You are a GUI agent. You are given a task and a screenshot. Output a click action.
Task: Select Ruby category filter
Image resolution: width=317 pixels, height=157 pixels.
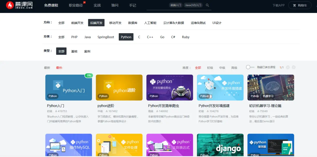[x=186, y=37]
